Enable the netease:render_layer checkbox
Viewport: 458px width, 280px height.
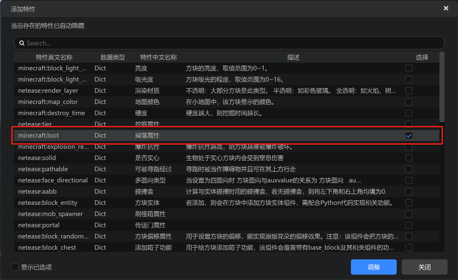tap(409, 91)
